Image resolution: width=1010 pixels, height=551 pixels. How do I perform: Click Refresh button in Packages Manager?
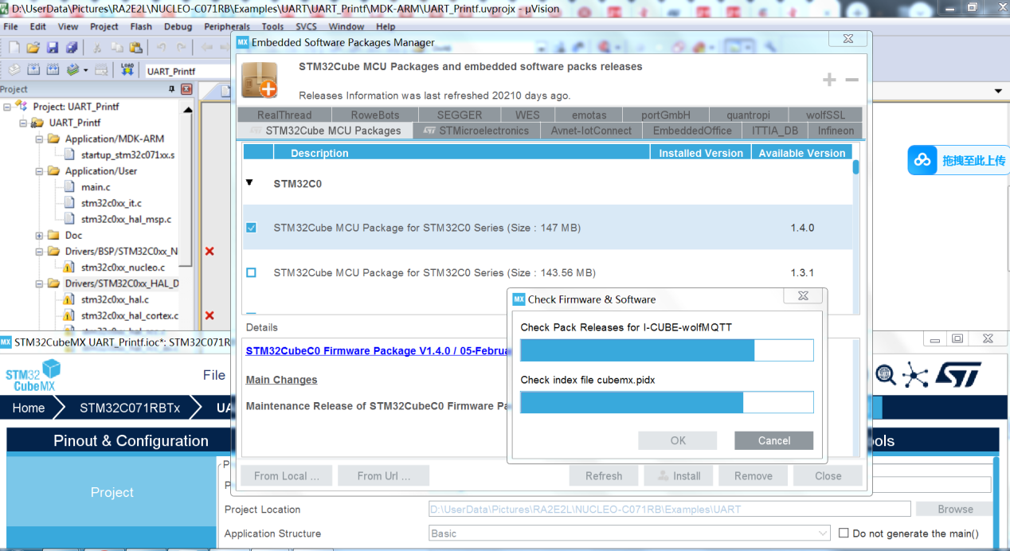(604, 476)
